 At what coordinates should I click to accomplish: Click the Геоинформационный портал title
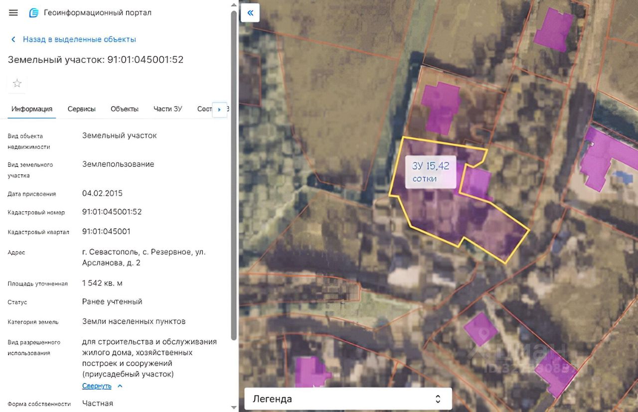[x=98, y=13]
